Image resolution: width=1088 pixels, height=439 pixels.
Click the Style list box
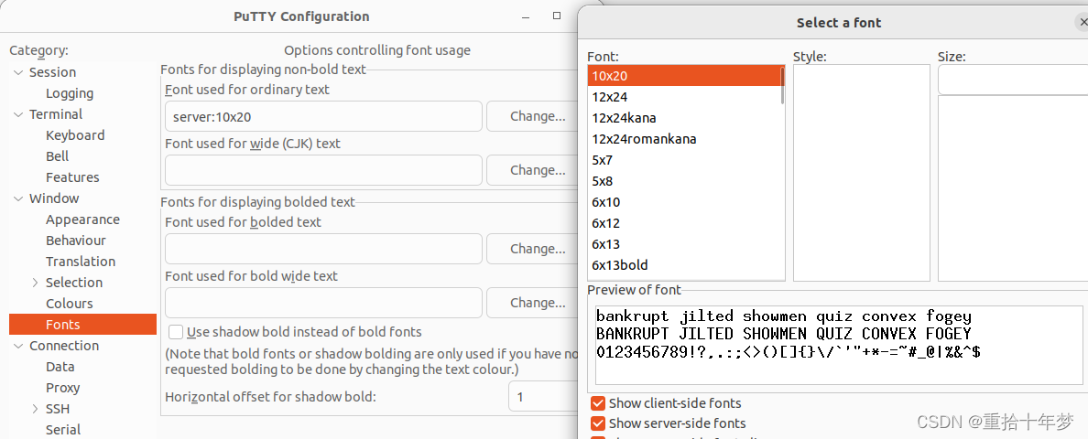click(x=862, y=173)
